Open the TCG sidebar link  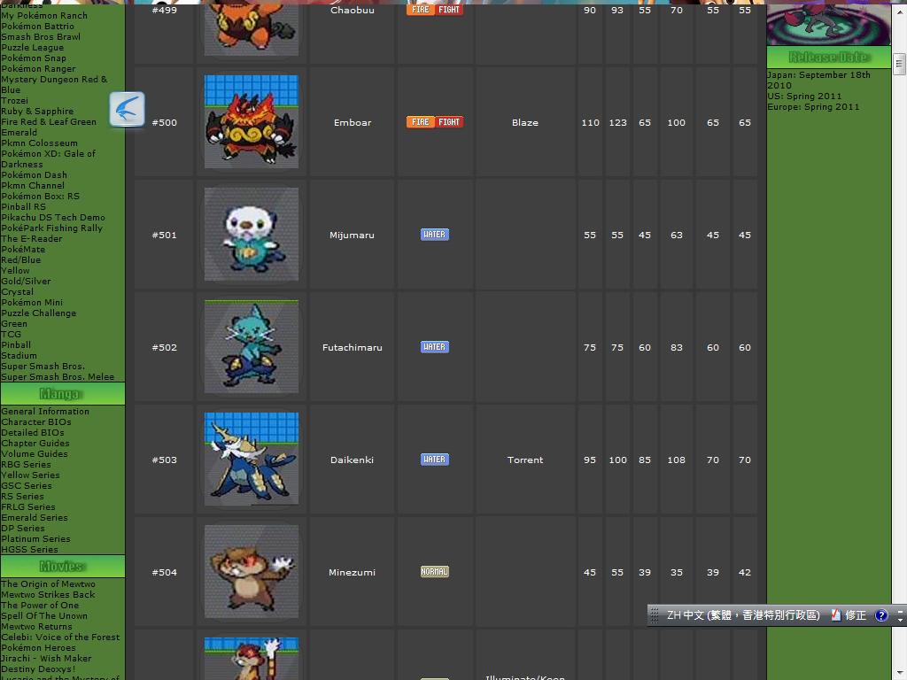point(11,334)
